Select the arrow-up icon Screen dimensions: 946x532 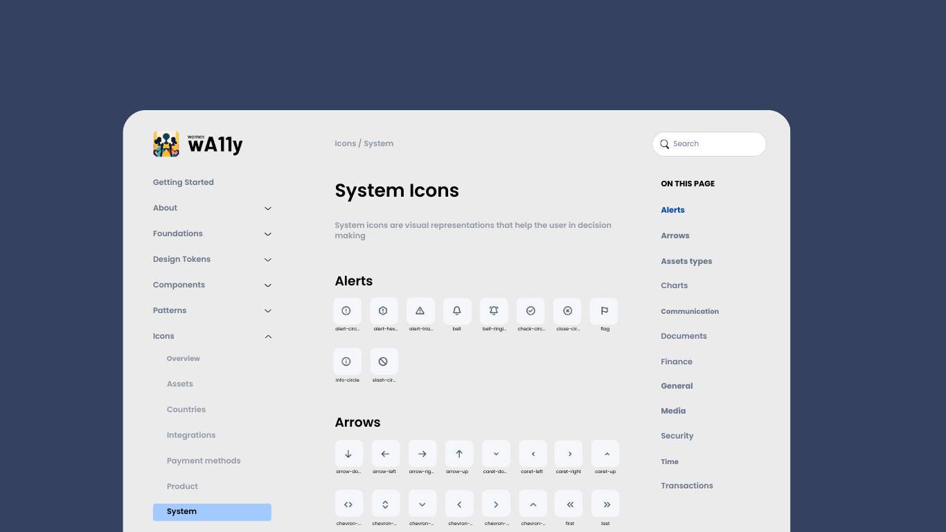point(458,454)
